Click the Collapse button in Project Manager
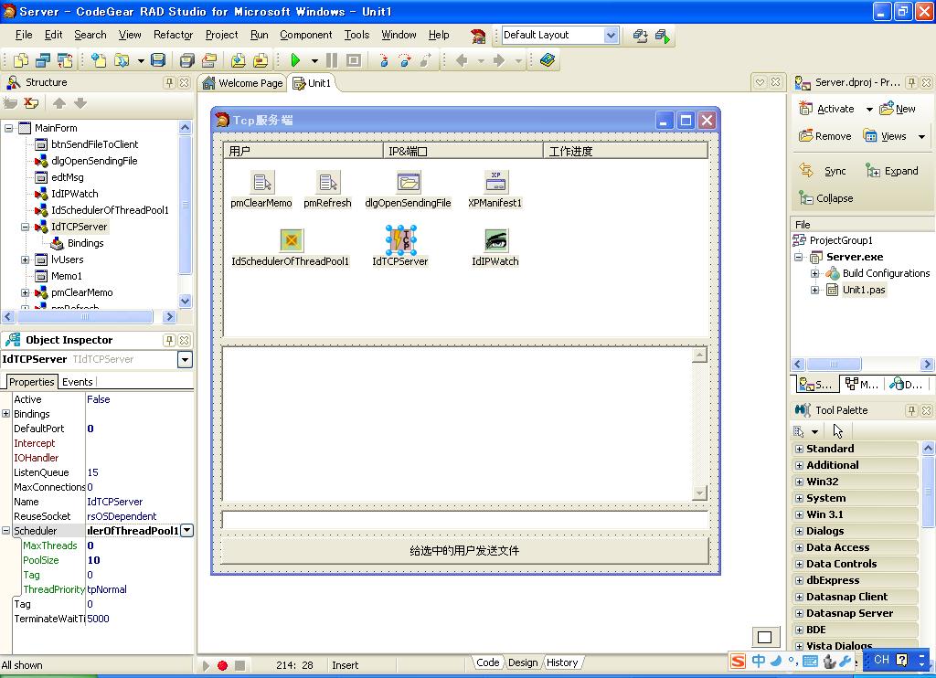Screen dimensions: 936x678 pos(826,198)
